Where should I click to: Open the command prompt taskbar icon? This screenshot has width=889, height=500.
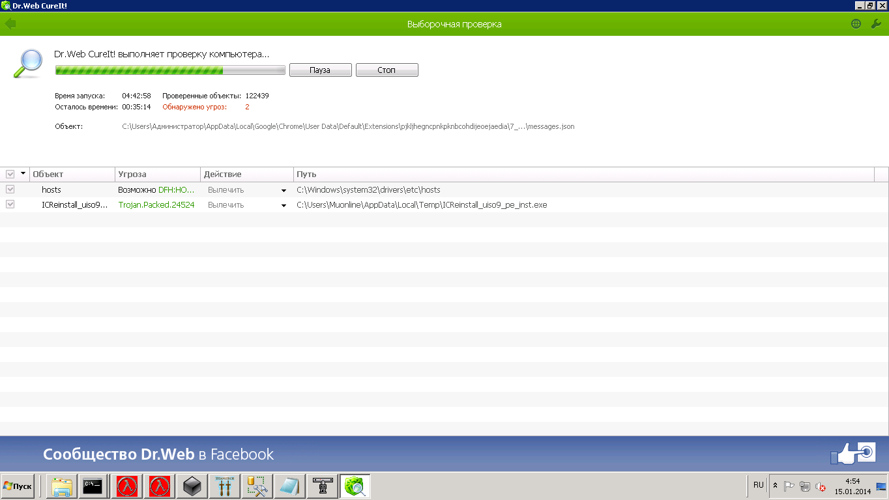click(92, 486)
